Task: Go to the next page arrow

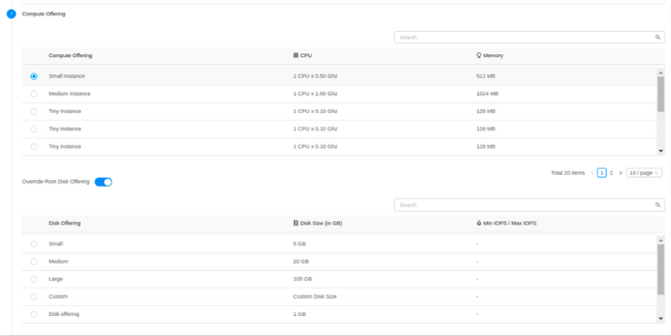Action: [x=620, y=173]
